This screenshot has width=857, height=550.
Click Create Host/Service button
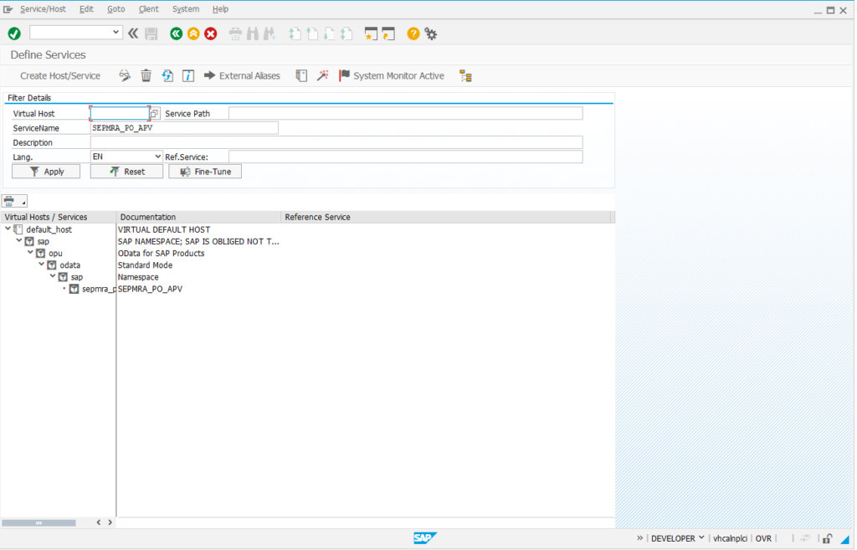coord(60,75)
